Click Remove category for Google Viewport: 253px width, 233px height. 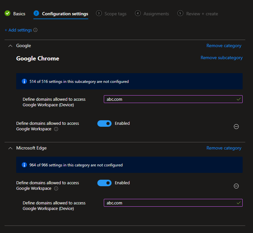pos(224,46)
